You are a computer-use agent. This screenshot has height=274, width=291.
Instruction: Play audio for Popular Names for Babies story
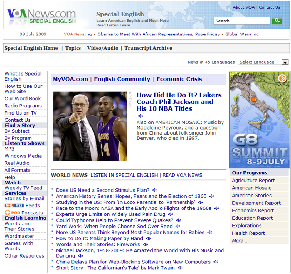tap(210, 233)
